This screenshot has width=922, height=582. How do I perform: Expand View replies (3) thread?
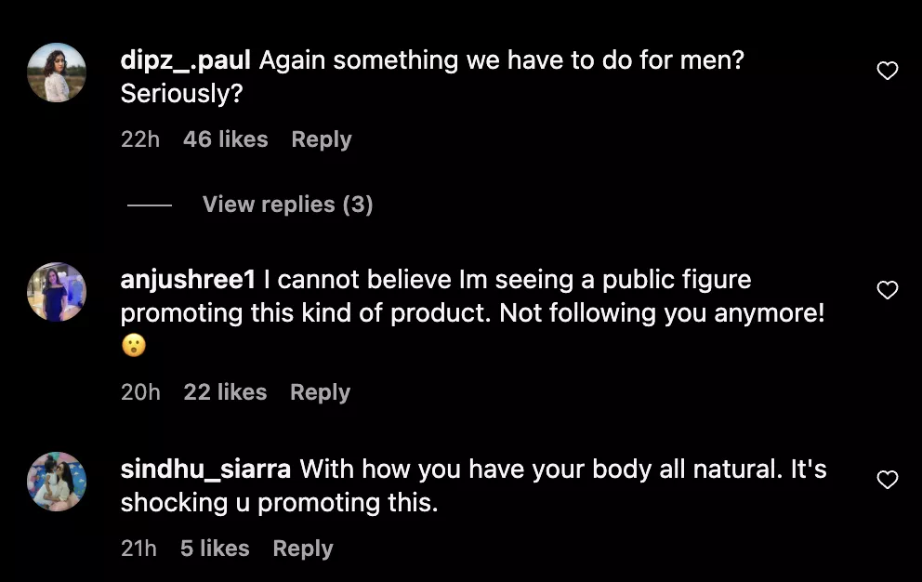click(x=287, y=205)
